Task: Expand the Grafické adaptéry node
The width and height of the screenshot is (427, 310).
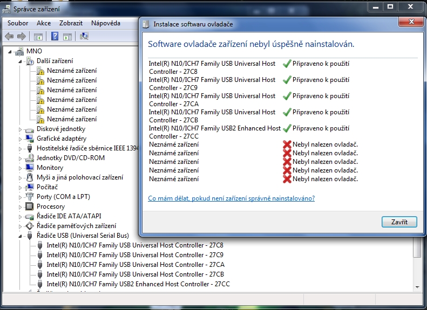Action: click(20, 139)
